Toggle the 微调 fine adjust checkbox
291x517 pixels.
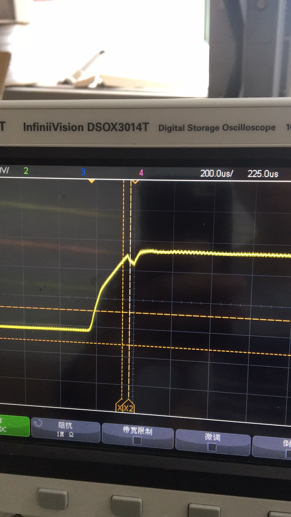click(x=212, y=447)
